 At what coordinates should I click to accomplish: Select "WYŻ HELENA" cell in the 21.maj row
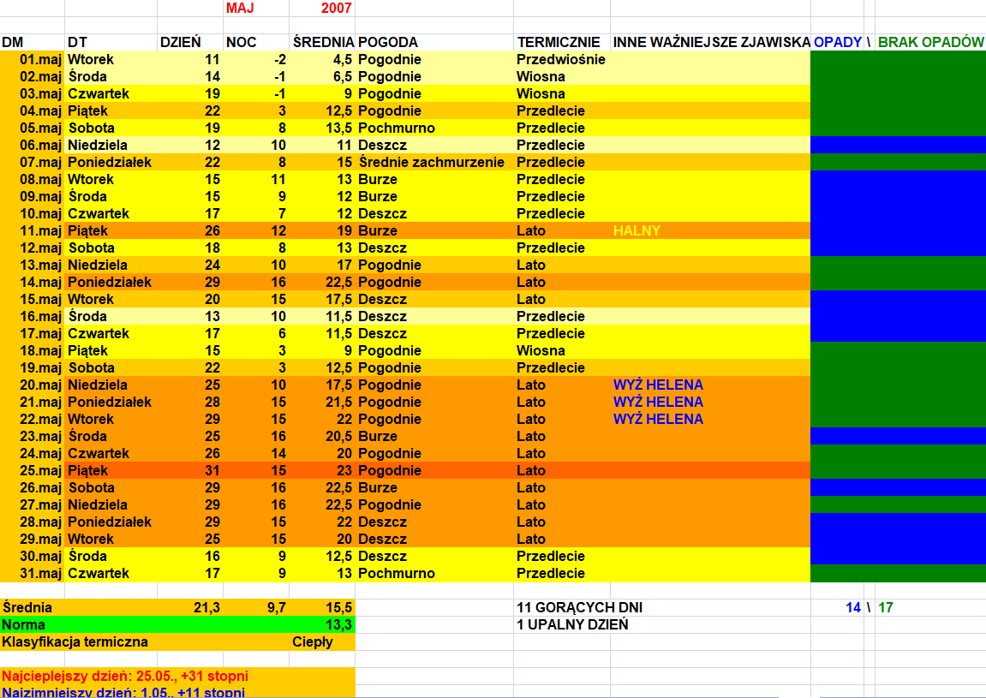tap(658, 402)
